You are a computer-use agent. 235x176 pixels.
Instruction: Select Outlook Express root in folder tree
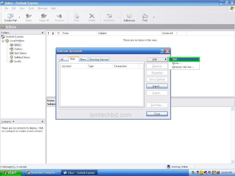click(14, 37)
